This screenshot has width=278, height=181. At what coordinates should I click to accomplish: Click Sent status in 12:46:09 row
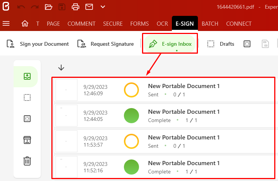(x=153, y=94)
